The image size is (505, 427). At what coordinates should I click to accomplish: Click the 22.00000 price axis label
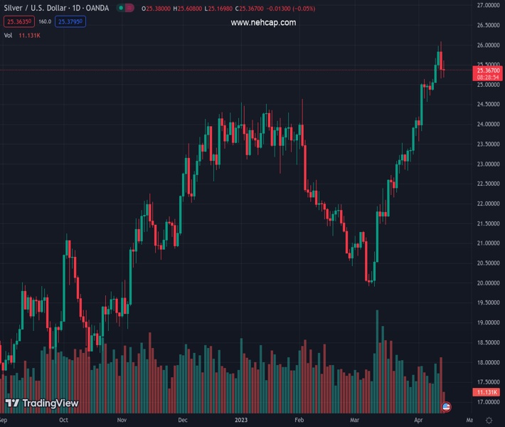coord(488,204)
